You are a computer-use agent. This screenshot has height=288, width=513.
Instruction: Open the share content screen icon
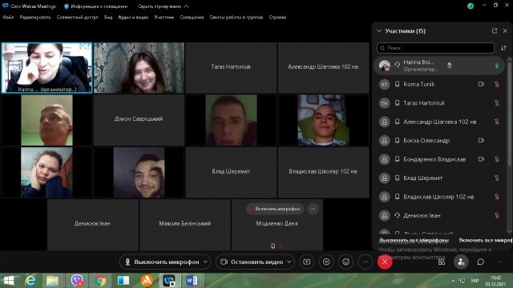click(x=306, y=262)
